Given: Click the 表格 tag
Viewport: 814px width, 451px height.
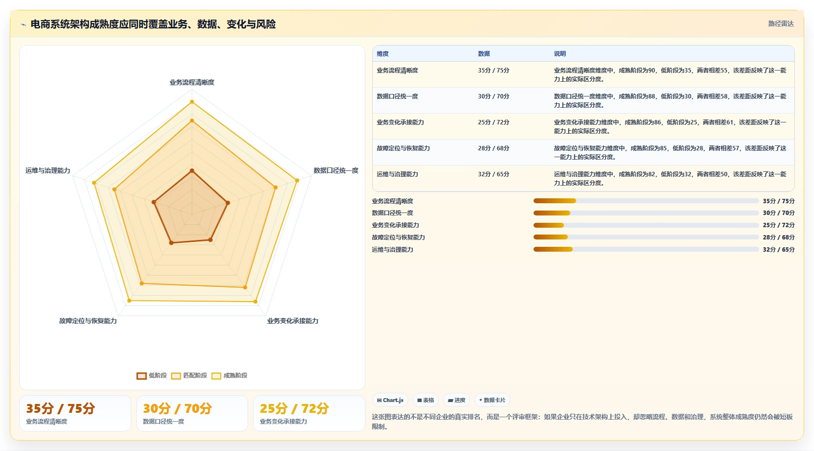Looking at the screenshot, I should click(x=426, y=400).
